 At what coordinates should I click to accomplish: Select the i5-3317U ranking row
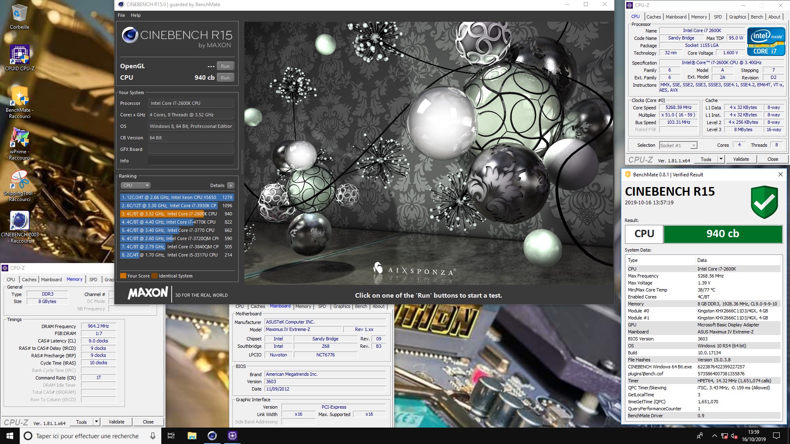pyautogui.click(x=177, y=255)
